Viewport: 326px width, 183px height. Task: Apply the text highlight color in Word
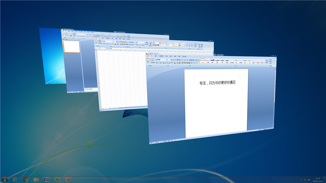172,63
